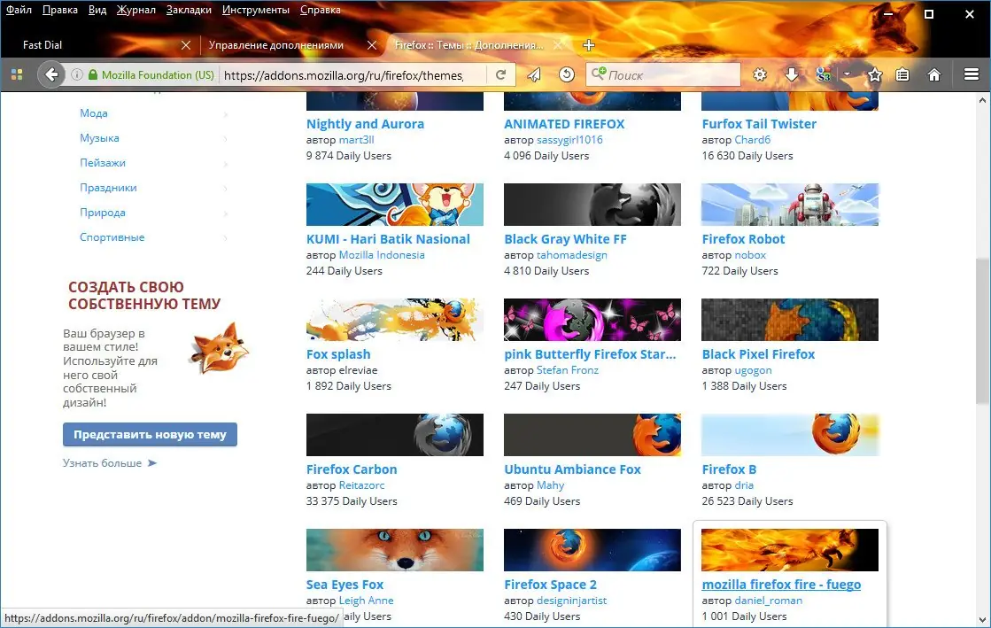Viewport: 991px width, 628px height.
Task: Open the Журнал menu
Action: tap(135, 10)
